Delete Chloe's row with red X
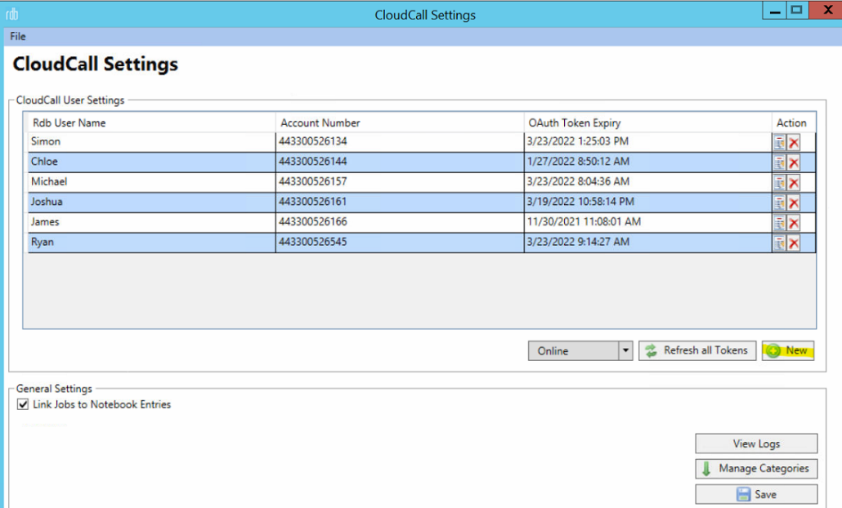 pyautogui.click(x=794, y=163)
